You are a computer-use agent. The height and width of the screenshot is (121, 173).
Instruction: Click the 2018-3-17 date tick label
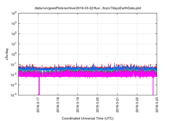pyautogui.click(x=38, y=105)
